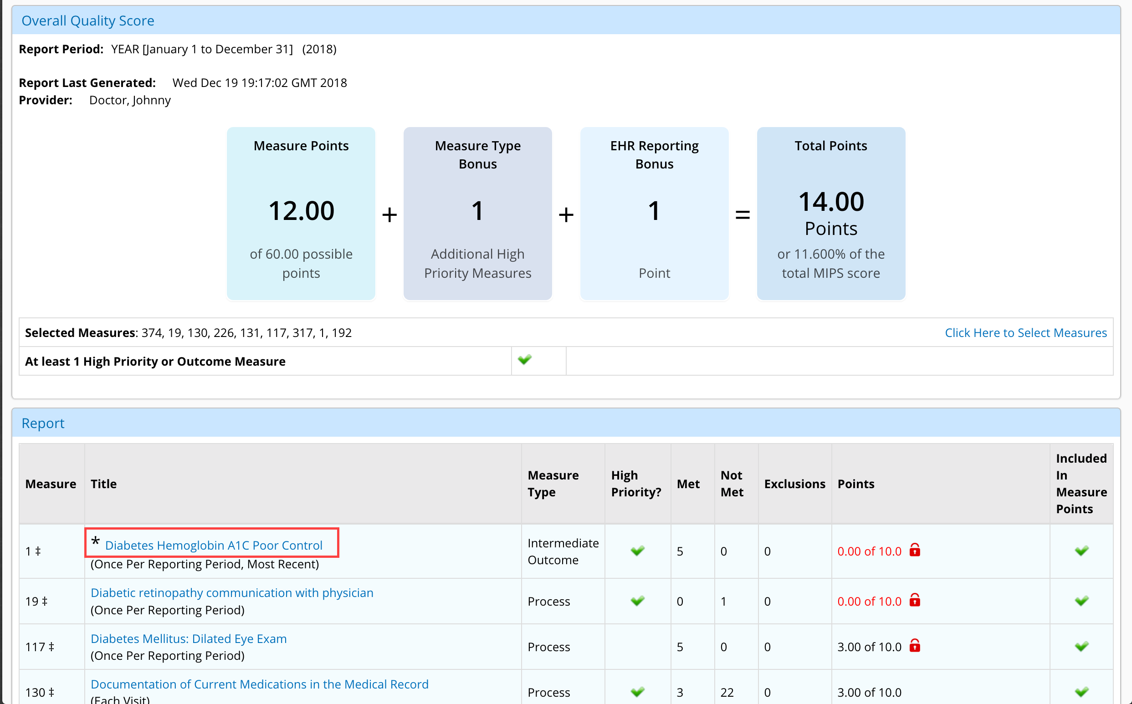Click High Priority checkmark in measure 1 row
This screenshot has height=704, width=1132.
coord(637,551)
